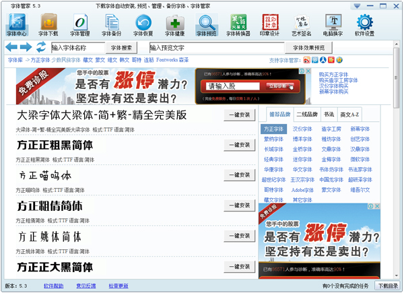Switch to the 书法 tab

point(329,115)
